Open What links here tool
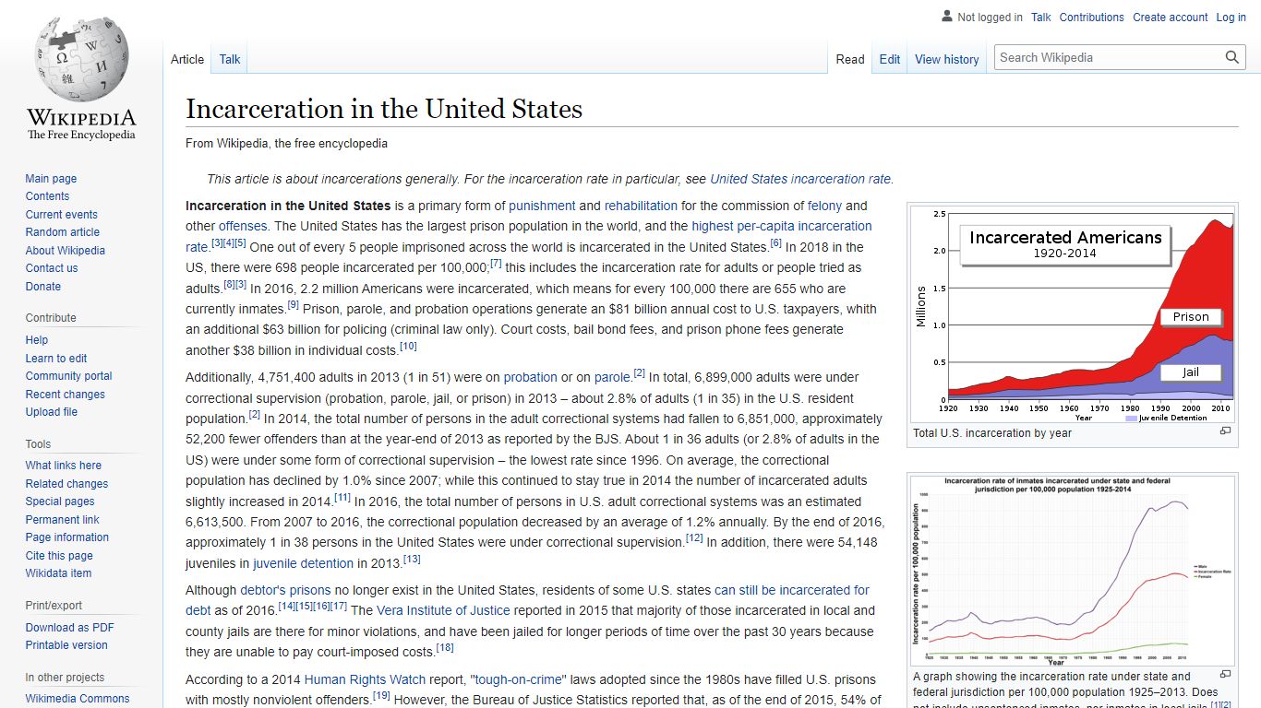The width and height of the screenshot is (1261, 708). click(x=63, y=466)
